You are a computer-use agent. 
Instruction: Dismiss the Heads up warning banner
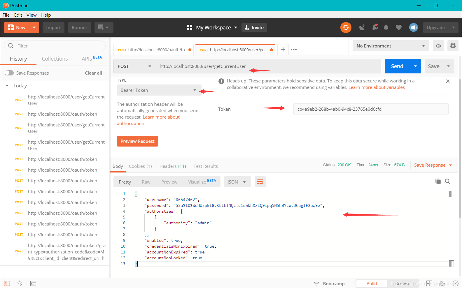pos(448,81)
